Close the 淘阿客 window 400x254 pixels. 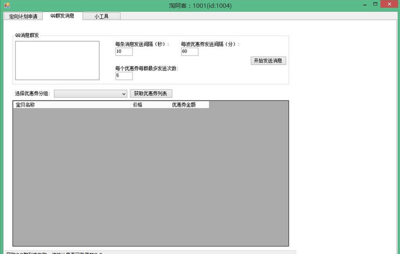pyautogui.click(x=389, y=4)
